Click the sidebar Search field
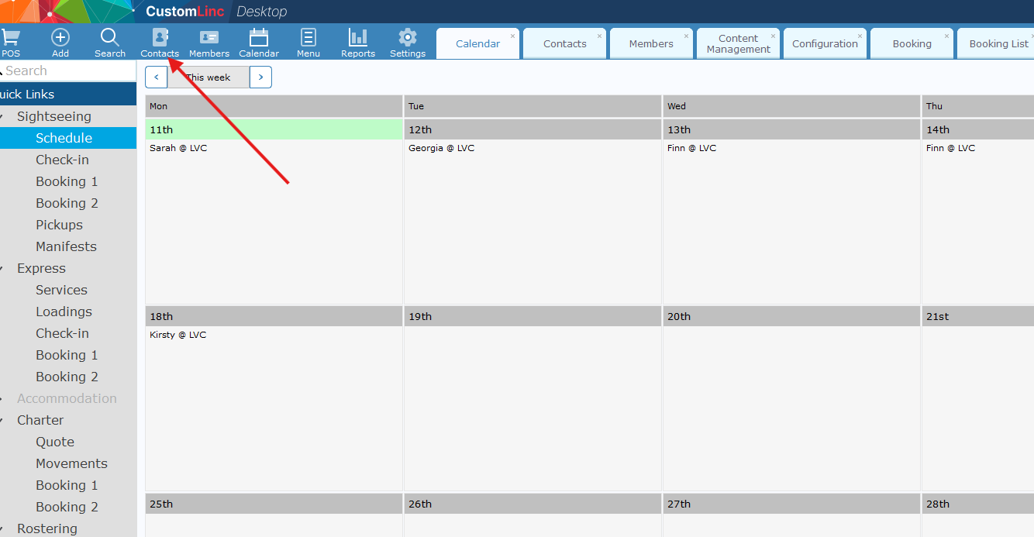 point(70,71)
